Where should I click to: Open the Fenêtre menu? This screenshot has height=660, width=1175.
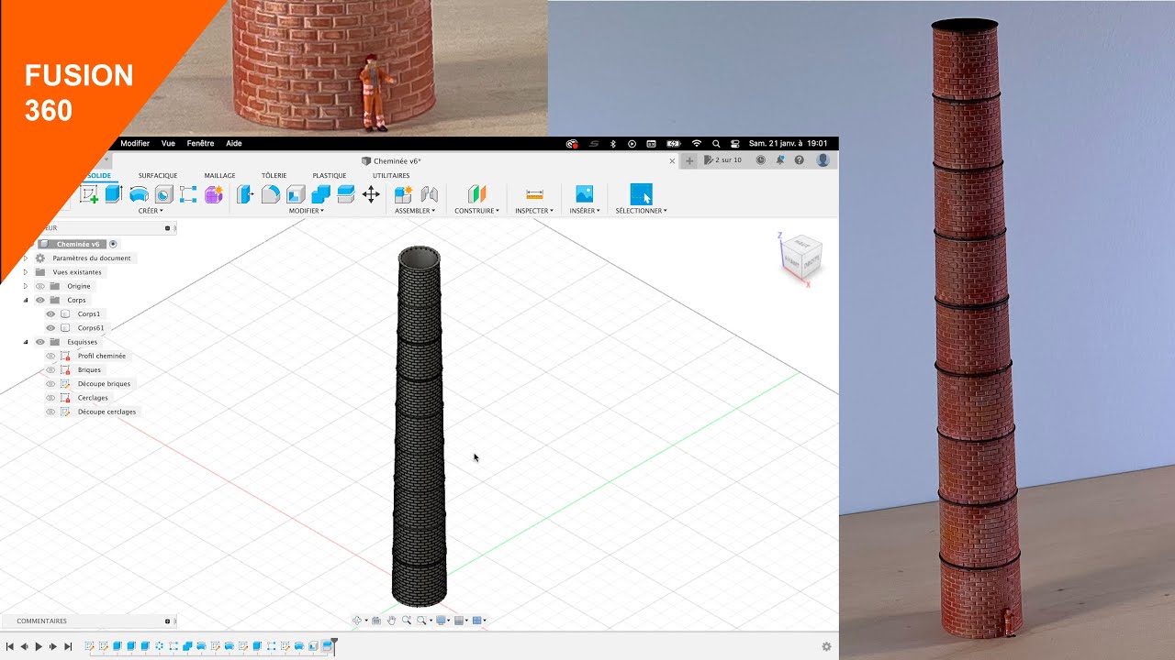[200, 144]
